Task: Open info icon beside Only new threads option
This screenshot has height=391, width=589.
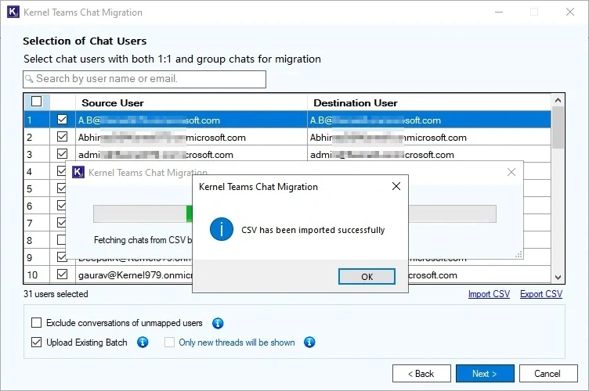Action: [x=309, y=343]
